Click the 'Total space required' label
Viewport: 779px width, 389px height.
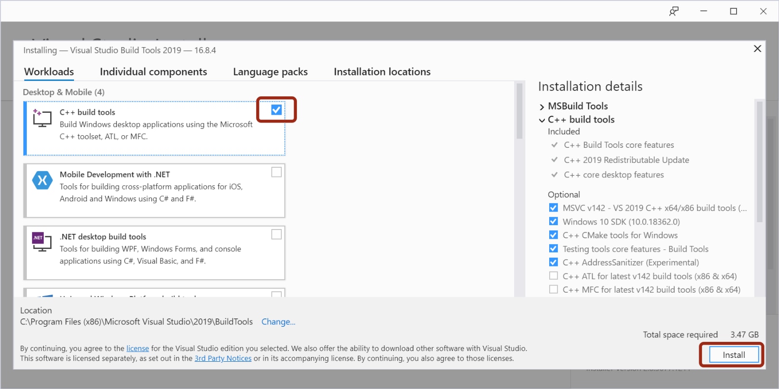(x=680, y=335)
